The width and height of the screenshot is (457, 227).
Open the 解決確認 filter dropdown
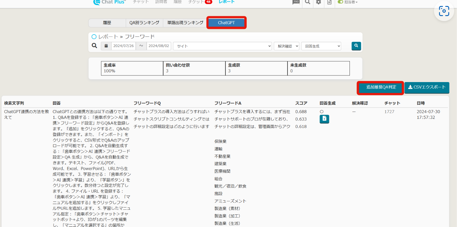(286, 46)
